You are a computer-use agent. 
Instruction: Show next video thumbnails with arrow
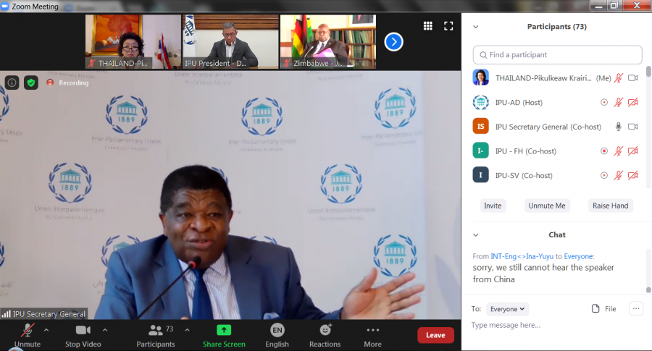pos(393,42)
